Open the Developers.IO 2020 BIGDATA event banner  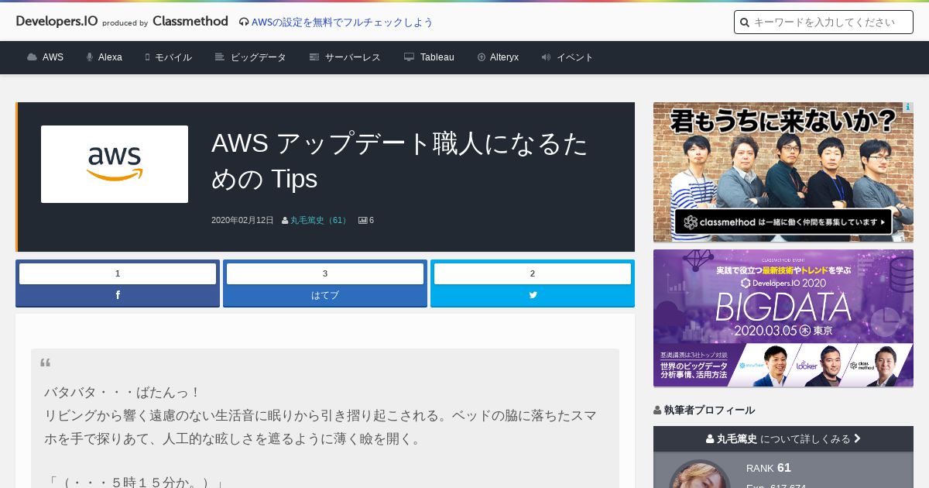pyautogui.click(x=783, y=318)
